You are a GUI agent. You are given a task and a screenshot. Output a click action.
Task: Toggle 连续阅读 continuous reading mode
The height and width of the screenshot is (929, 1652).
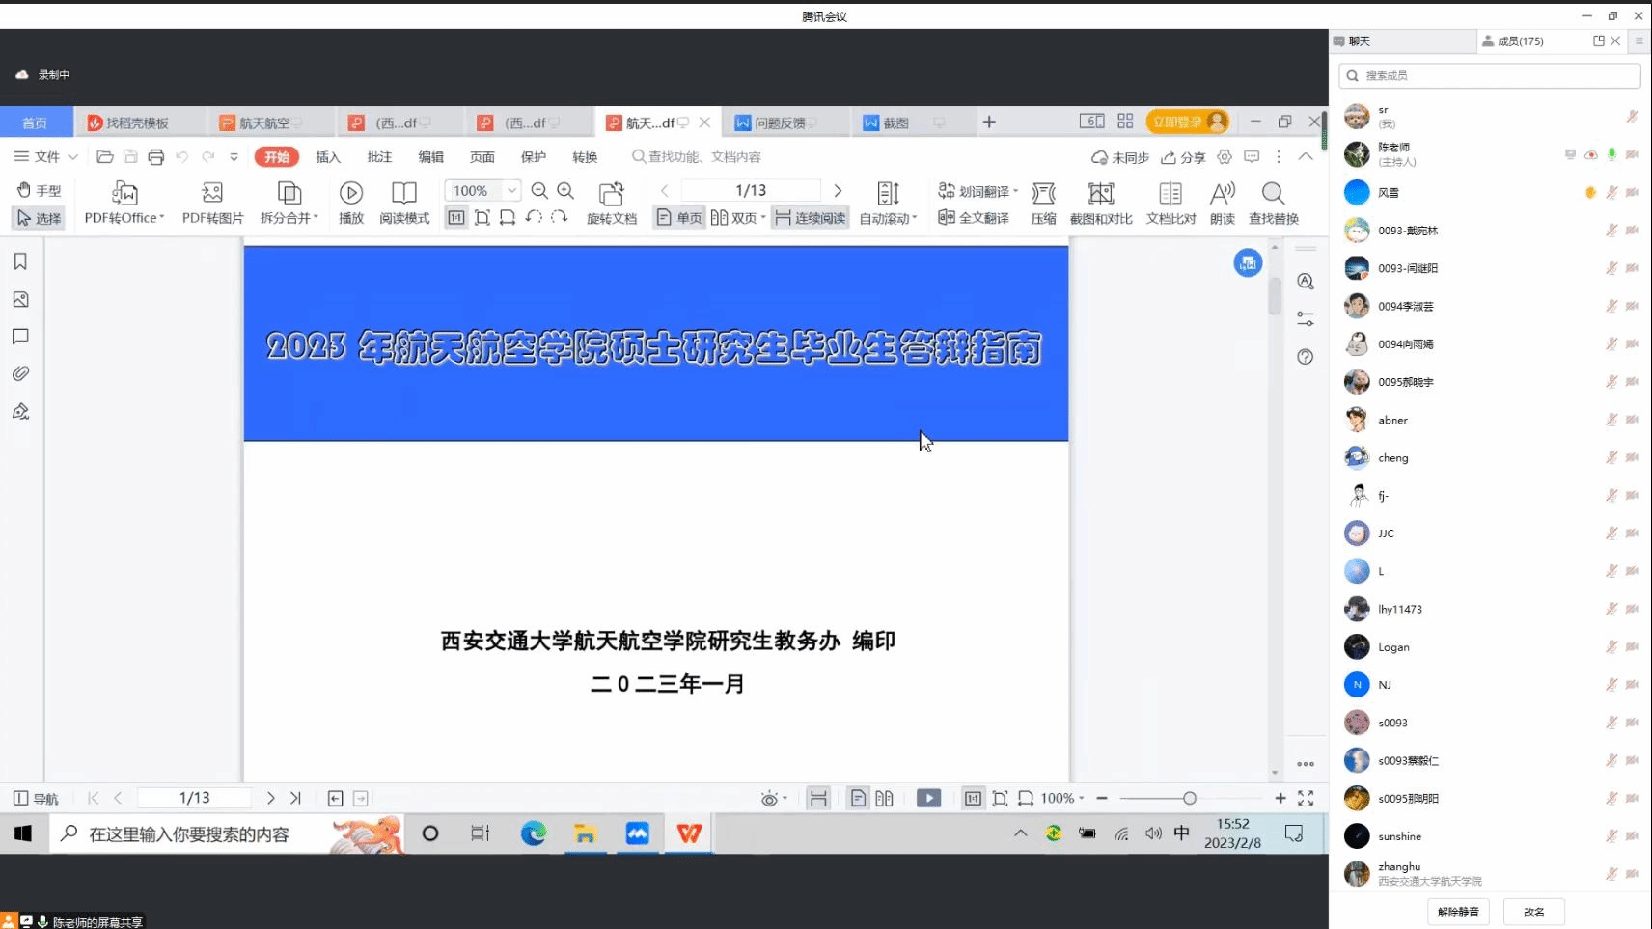pos(810,218)
